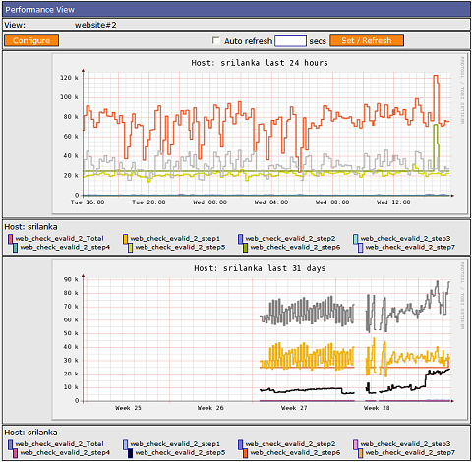Click the web_check_evalid_2_step5 label in the 31-day legend
The height and width of the screenshot is (462, 472).
180,452
